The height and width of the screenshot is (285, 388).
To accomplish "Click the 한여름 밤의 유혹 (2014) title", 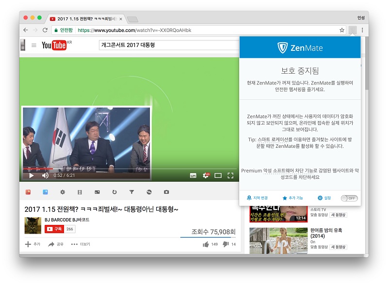I will (x=326, y=233).
